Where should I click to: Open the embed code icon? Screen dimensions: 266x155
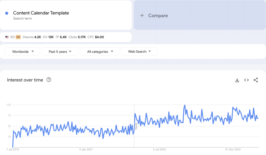(246, 80)
